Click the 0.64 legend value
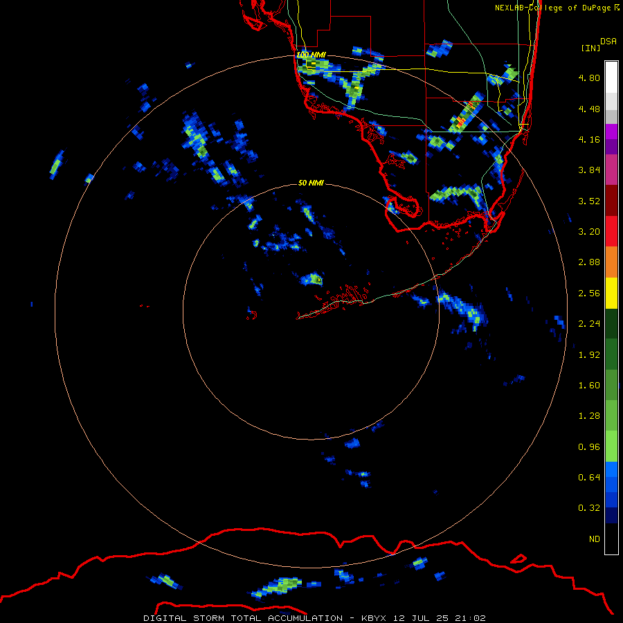The height and width of the screenshot is (623, 623). click(589, 478)
